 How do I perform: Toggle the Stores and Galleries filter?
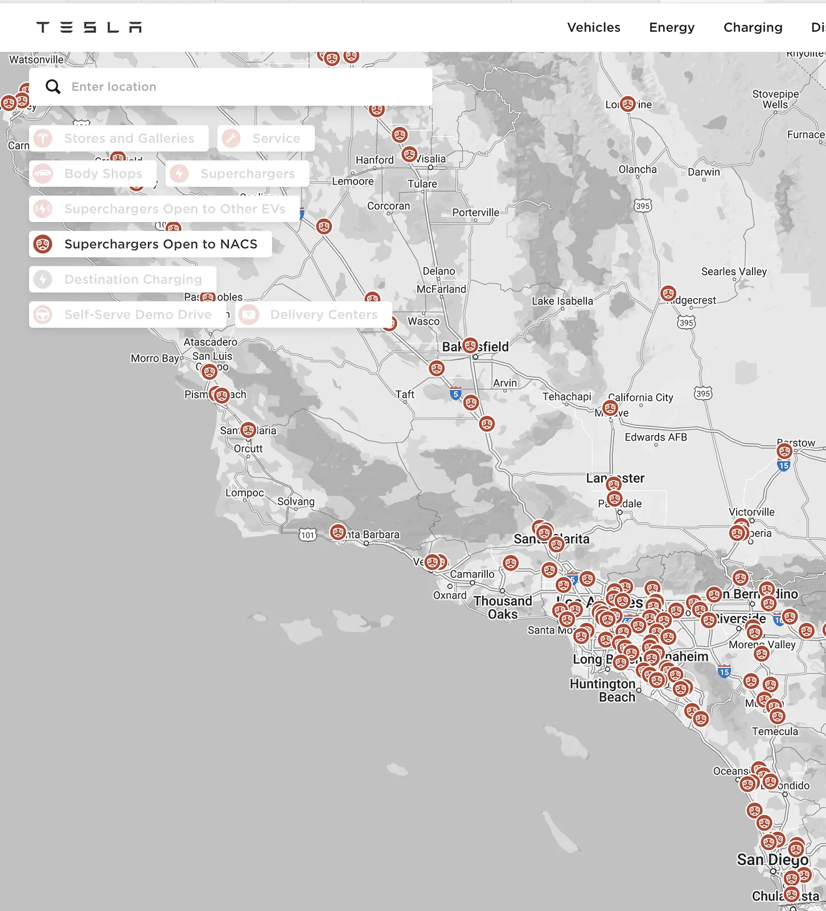119,138
